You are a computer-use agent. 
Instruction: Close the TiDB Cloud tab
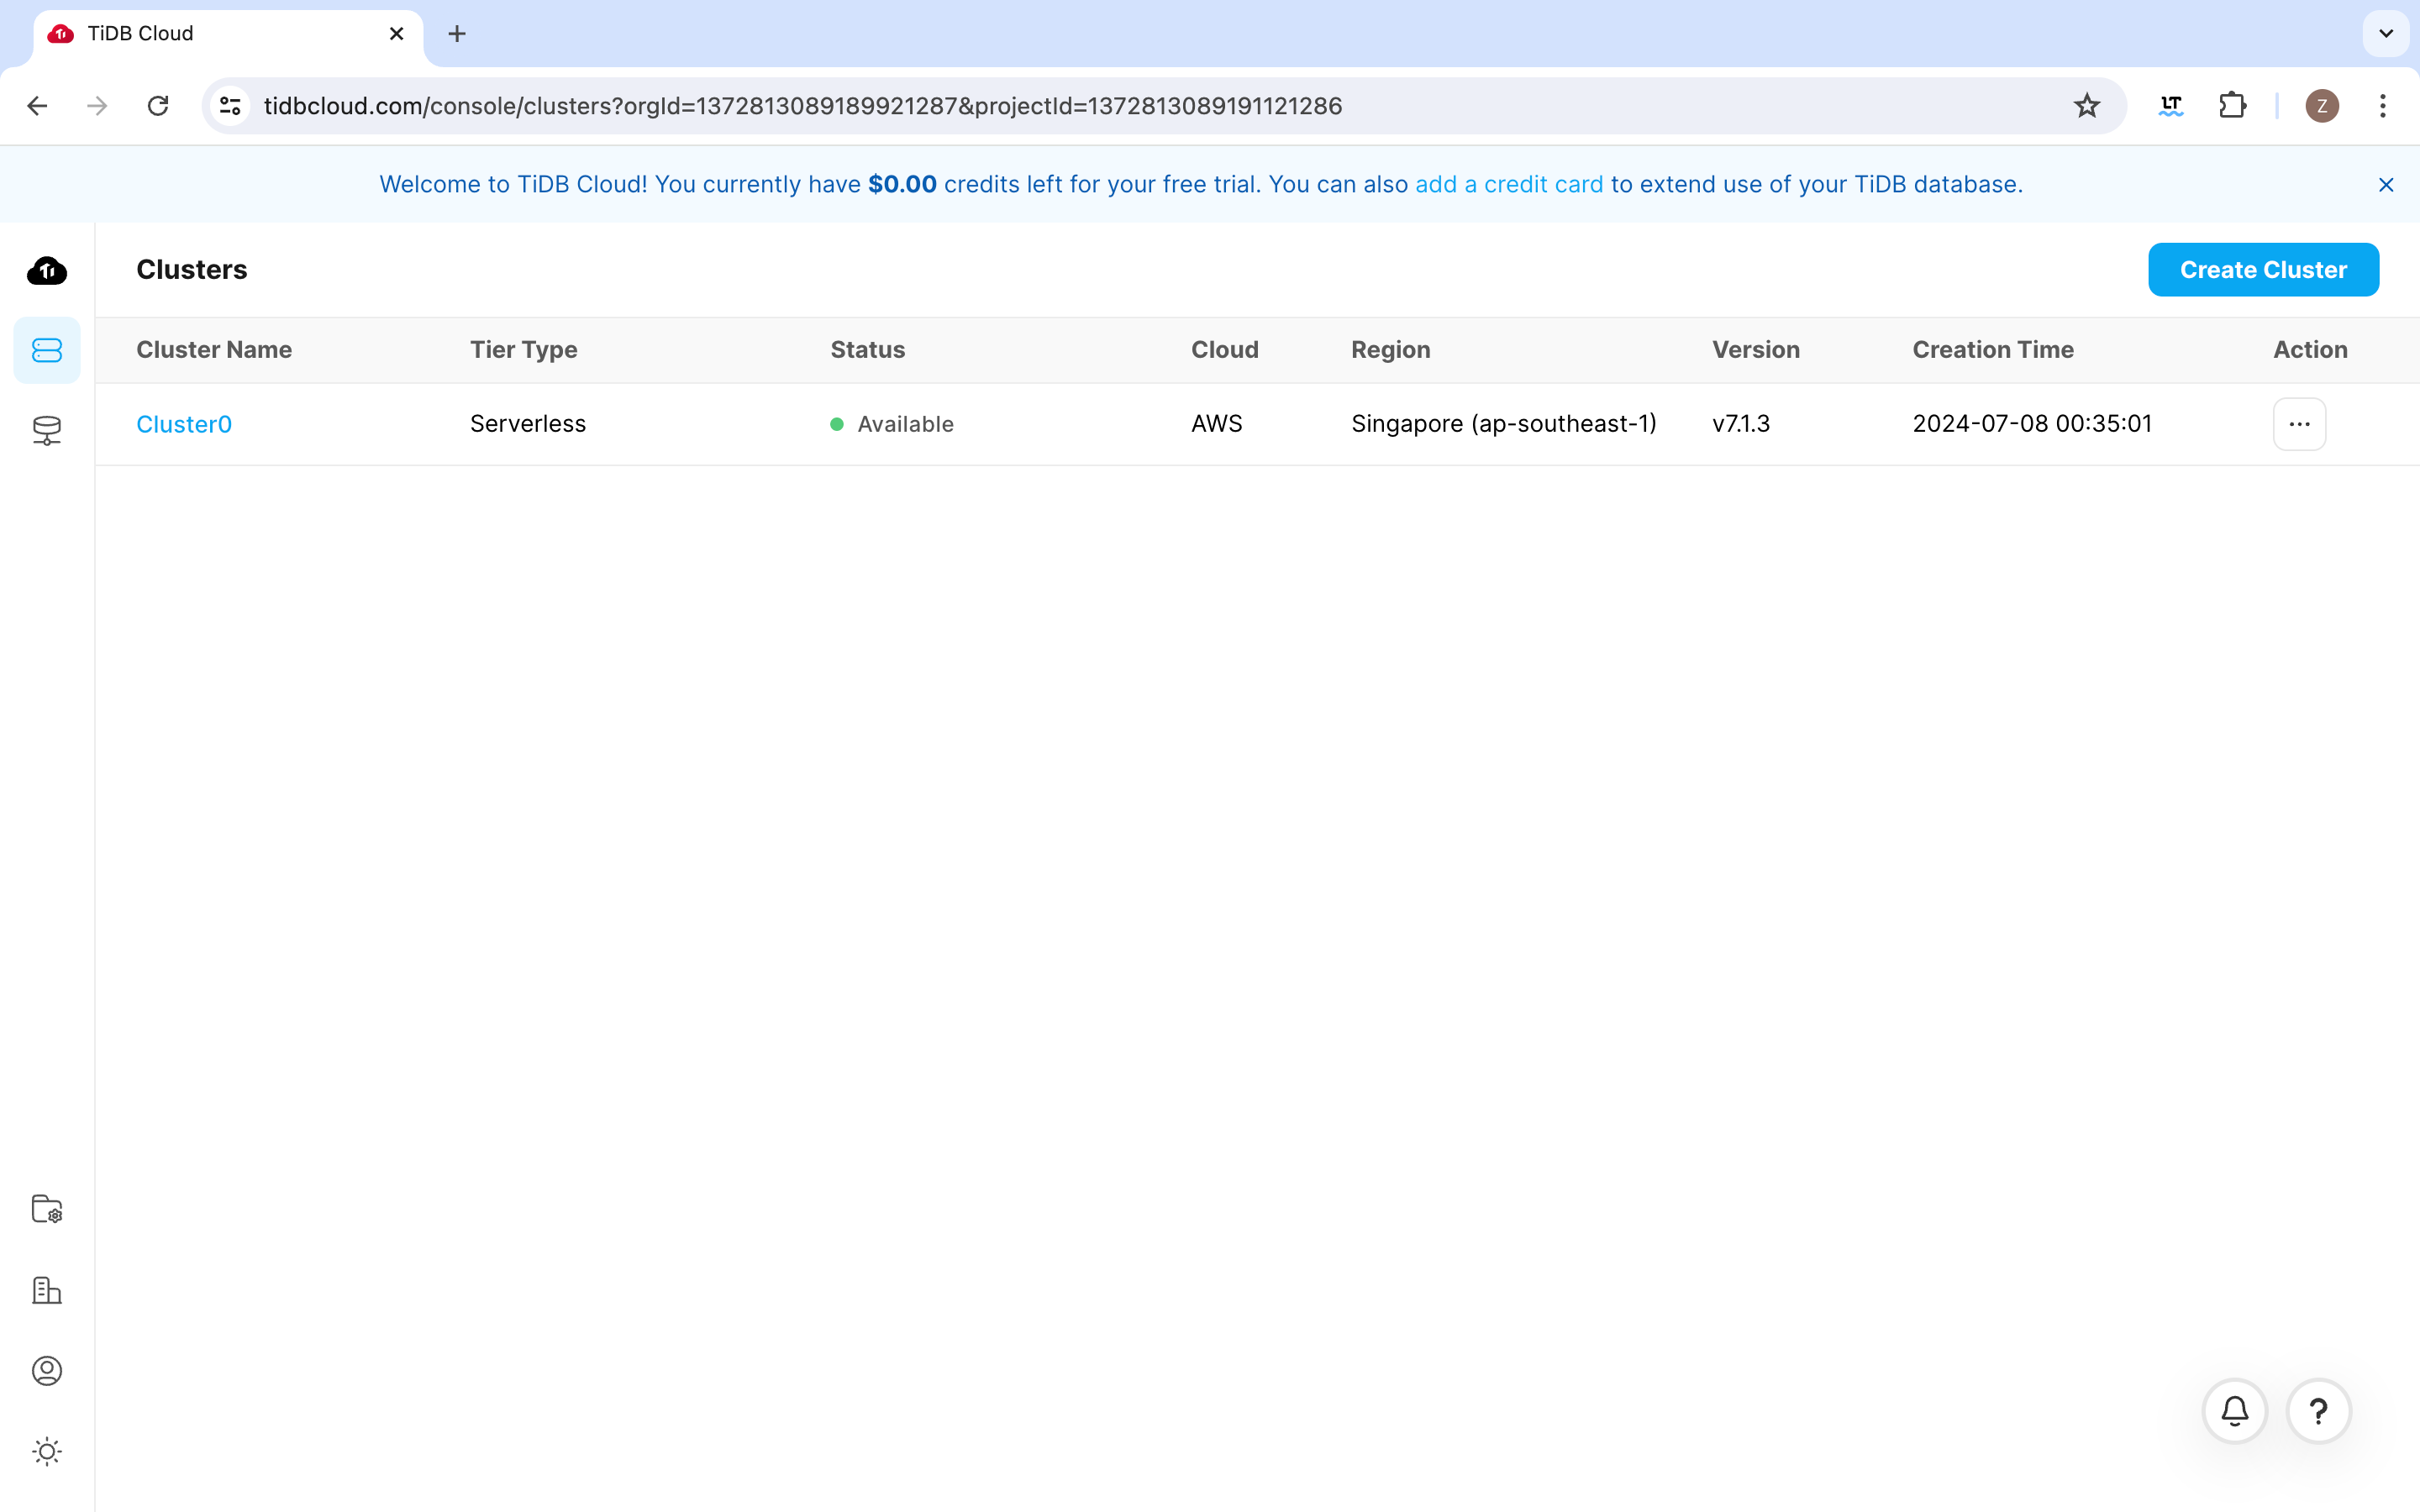pyautogui.click(x=396, y=34)
